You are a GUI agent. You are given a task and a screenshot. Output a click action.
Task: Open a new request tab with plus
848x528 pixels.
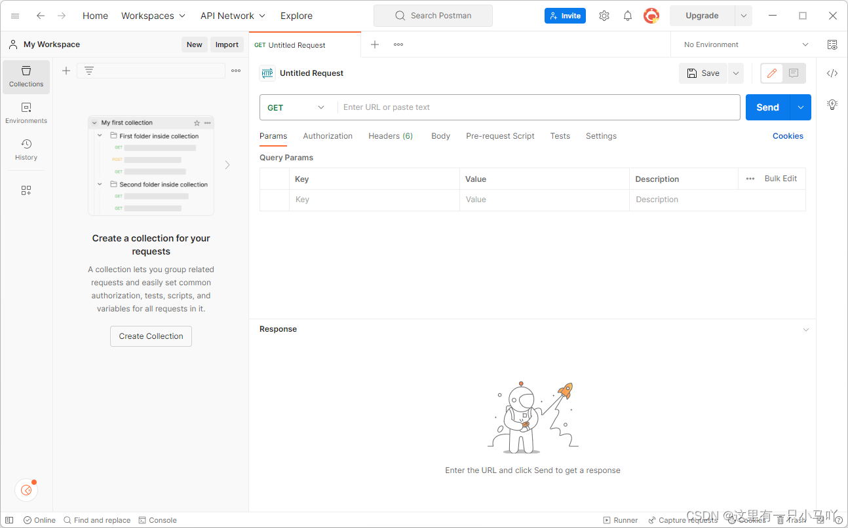click(375, 44)
